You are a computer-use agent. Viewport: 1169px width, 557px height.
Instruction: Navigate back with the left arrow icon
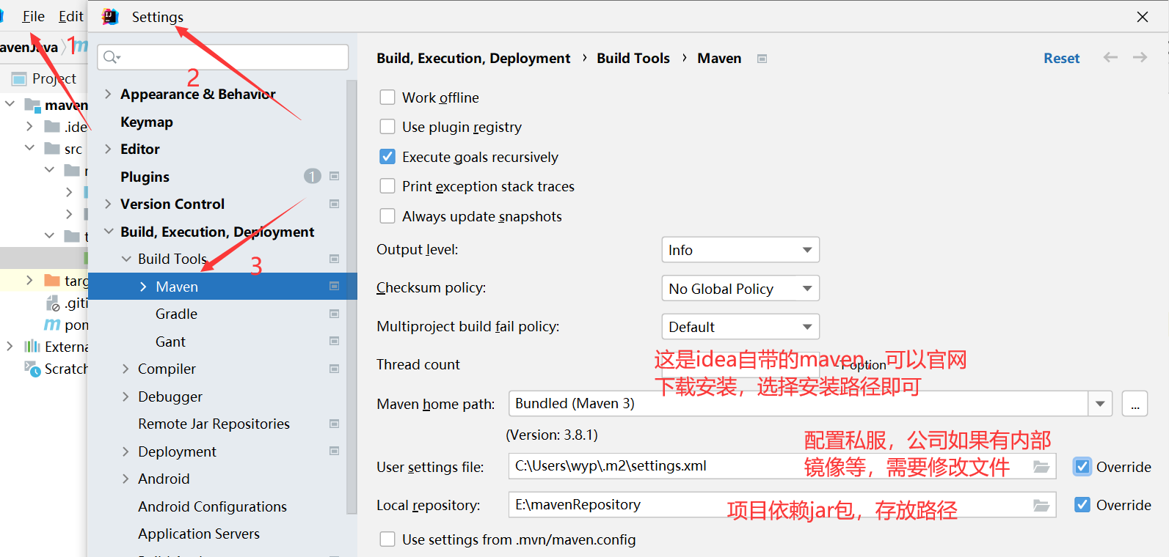1111,57
